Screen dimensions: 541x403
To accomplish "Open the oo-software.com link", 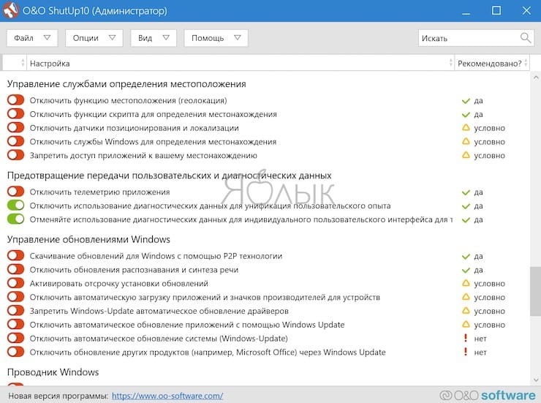I will [x=167, y=396].
